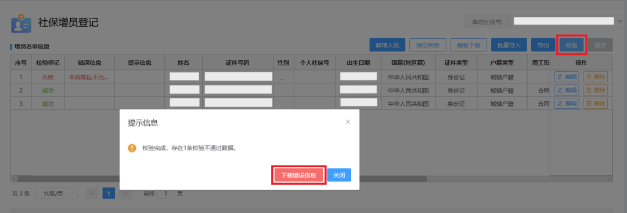Click the 模板下载 button

click(469, 45)
